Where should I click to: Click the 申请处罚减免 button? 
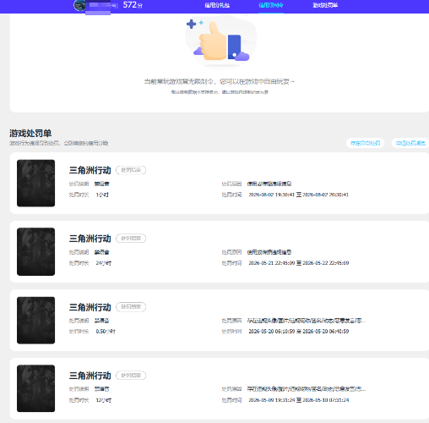(x=410, y=143)
